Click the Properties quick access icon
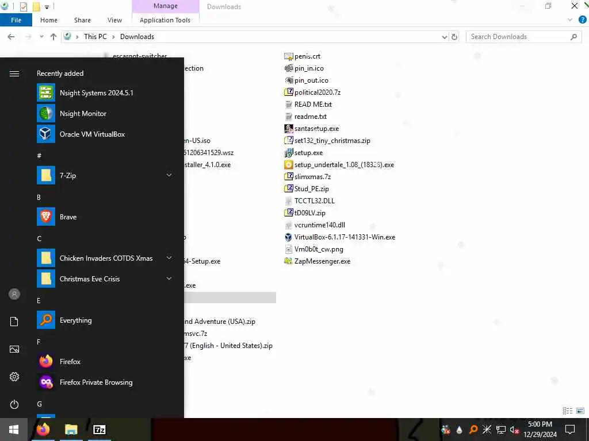 pyautogui.click(x=23, y=7)
